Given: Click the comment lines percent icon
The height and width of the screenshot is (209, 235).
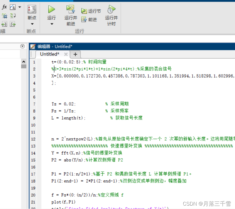Looking at the screenshot, I should click(x=4, y=15).
